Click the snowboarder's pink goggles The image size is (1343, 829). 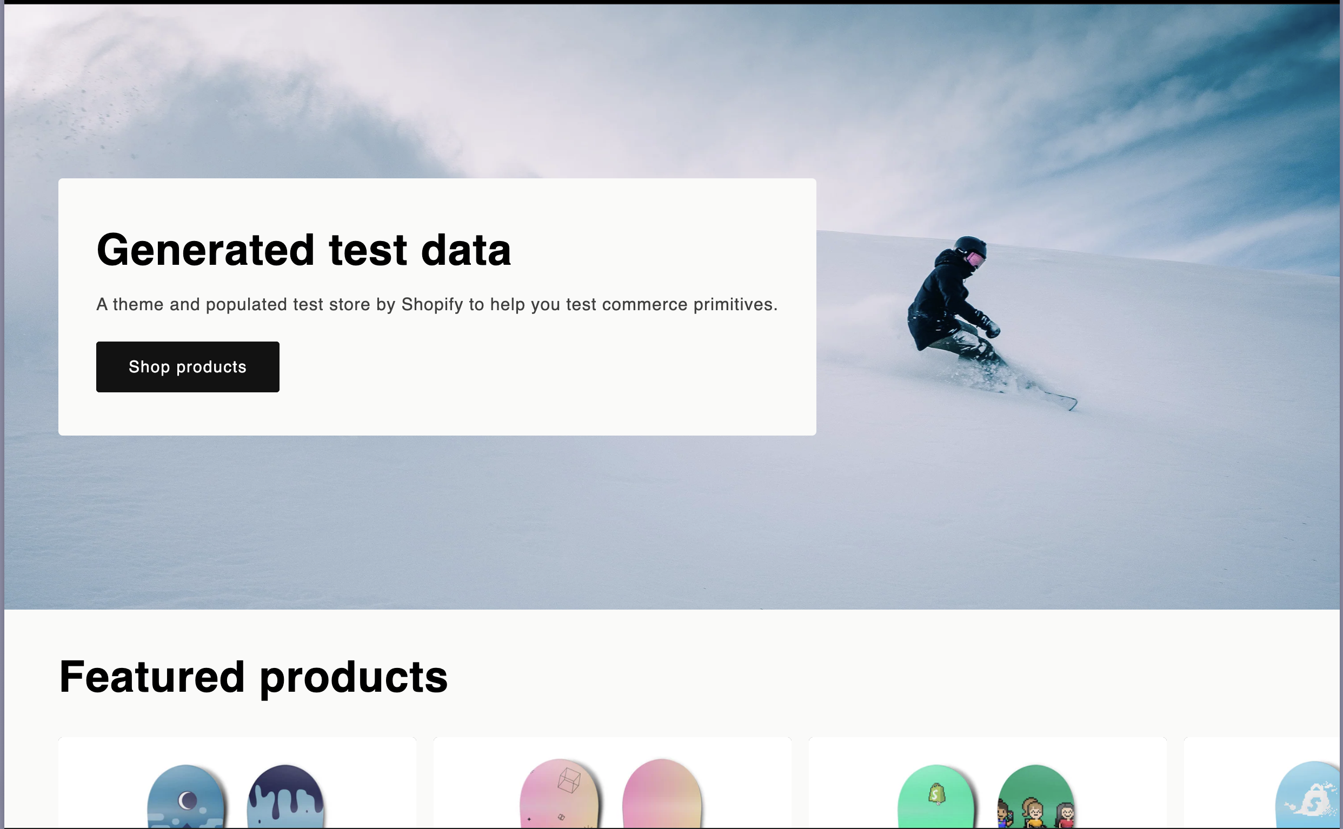tap(975, 259)
